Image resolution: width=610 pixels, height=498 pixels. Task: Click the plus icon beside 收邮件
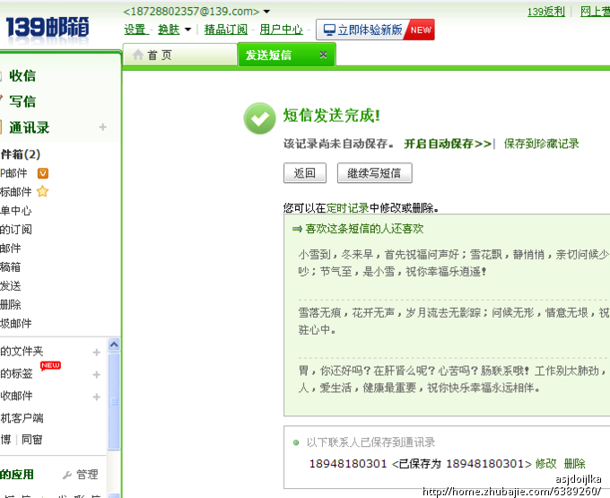click(97, 397)
